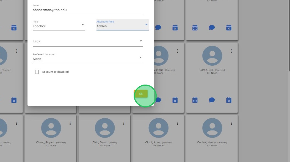Open the kebab menu on Cheng, Bryant card
The image size is (290, 162).
[x=70, y=123]
